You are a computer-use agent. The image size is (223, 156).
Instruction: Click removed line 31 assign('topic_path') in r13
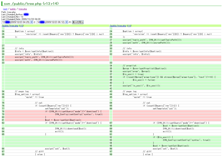tap(44, 57)
